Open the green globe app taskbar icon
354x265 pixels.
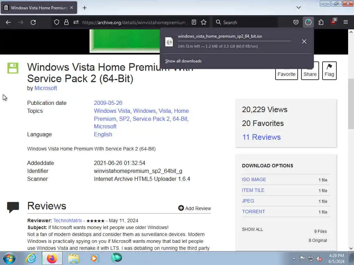click(117, 258)
